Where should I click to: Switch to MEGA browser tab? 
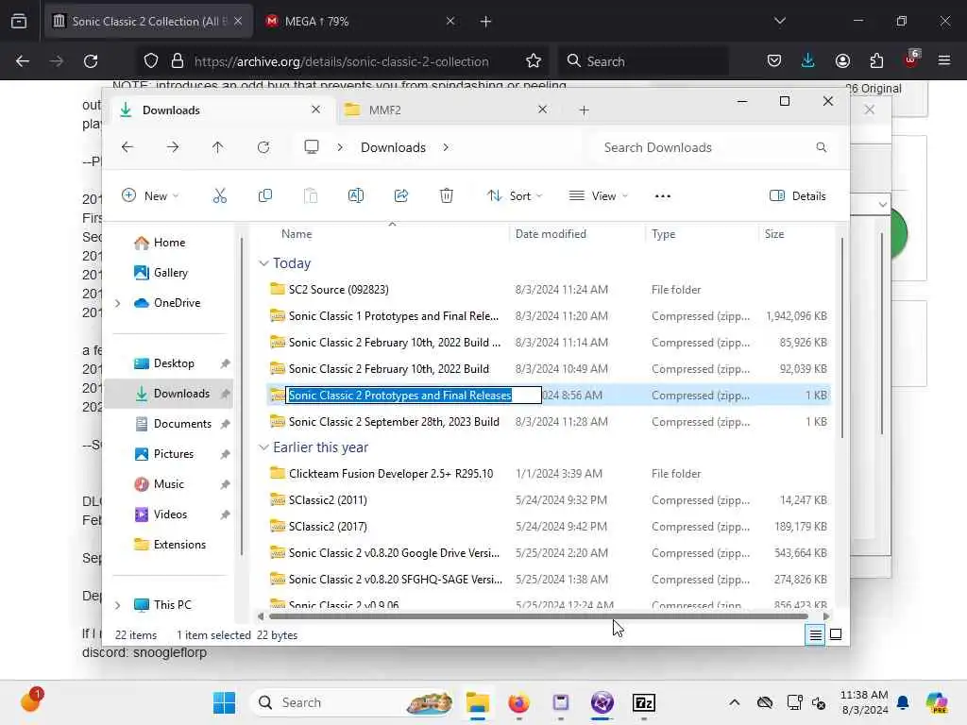point(359,21)
